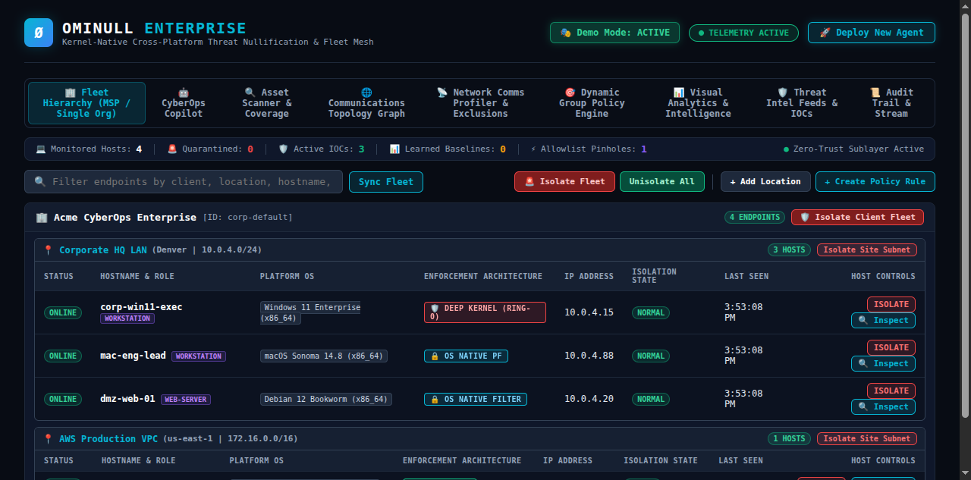This screenshot has height=480, width=971.
Task: Click building icon beside Acme CyberOps Enterprise
Action: pos(42,218)
